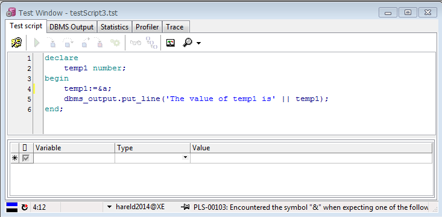Open the Profiler tab

147,27
